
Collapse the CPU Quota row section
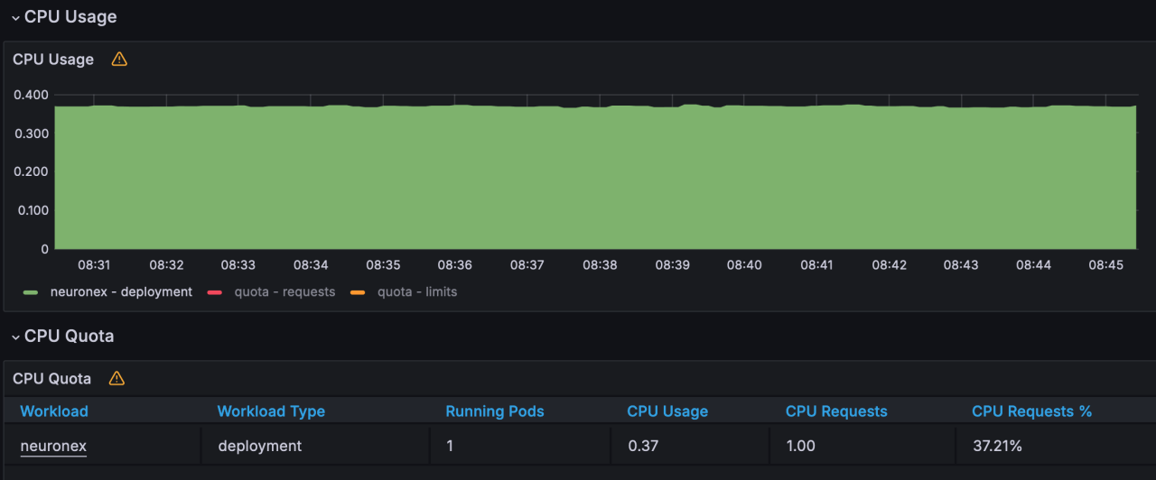[15, 337]
